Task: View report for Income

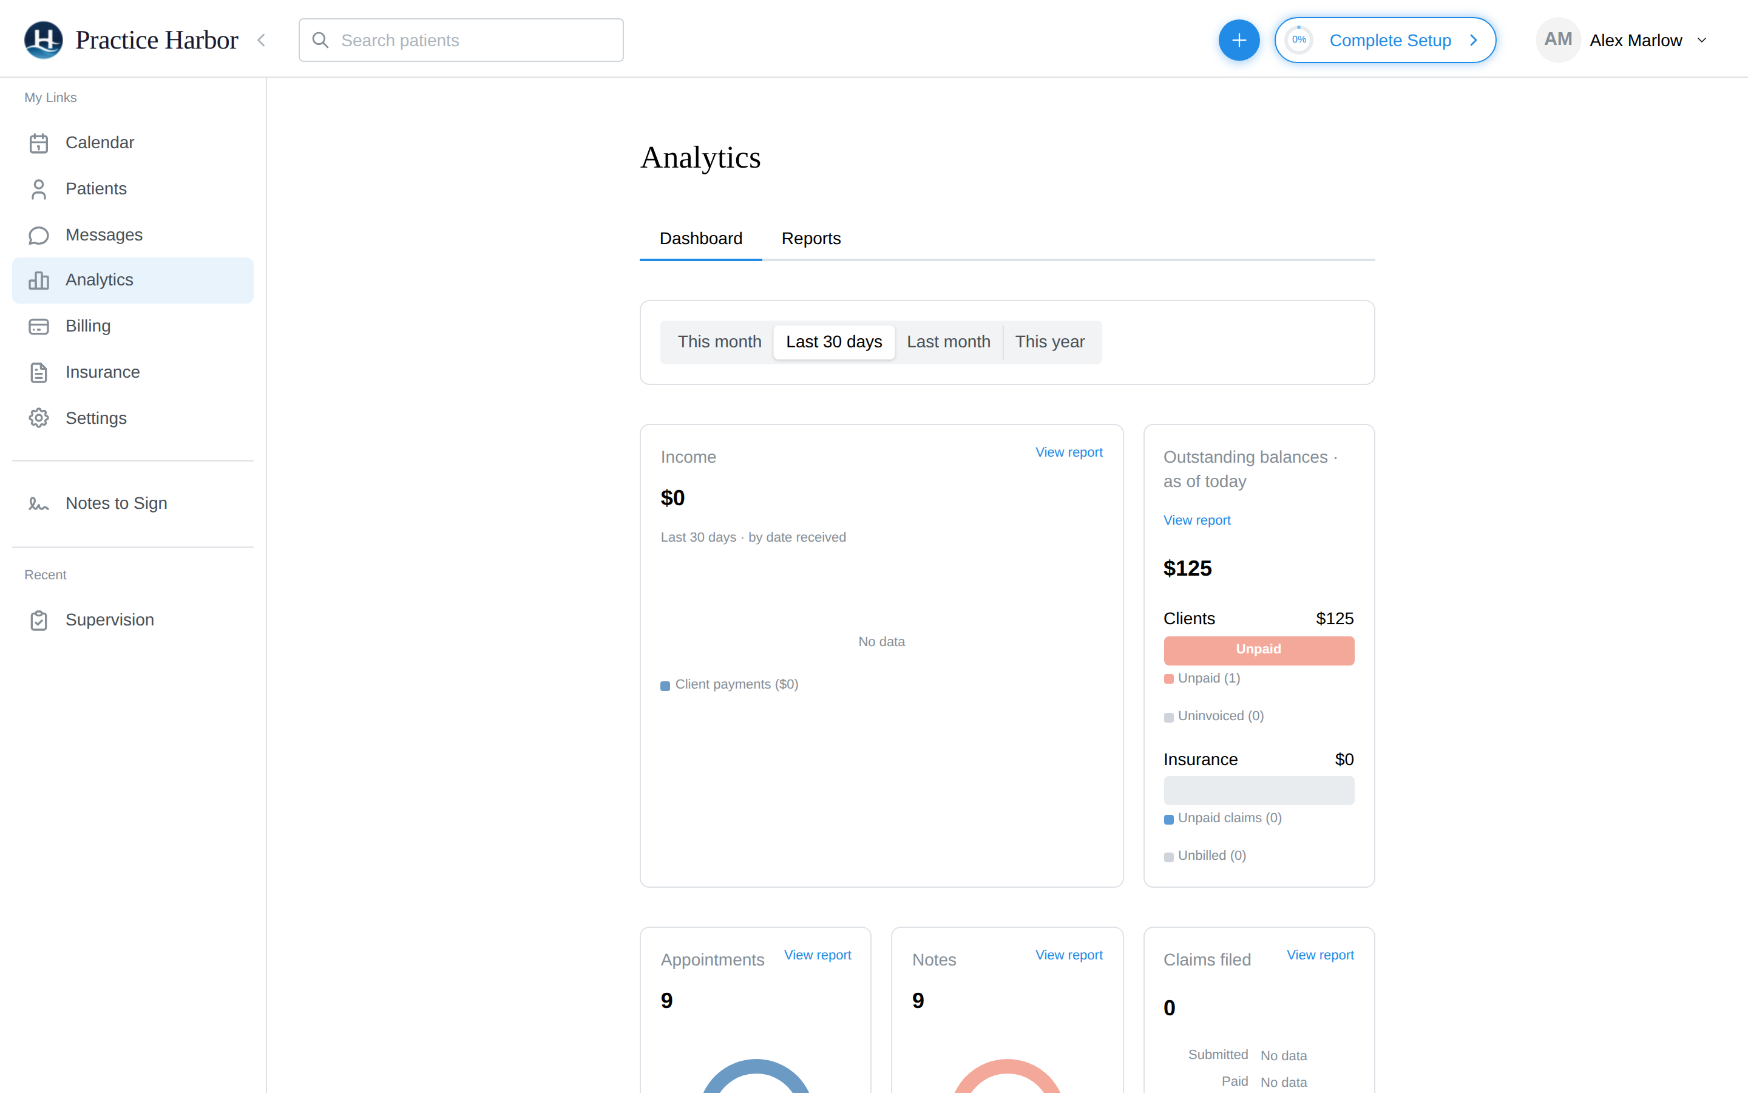Action: [1068, 452]
